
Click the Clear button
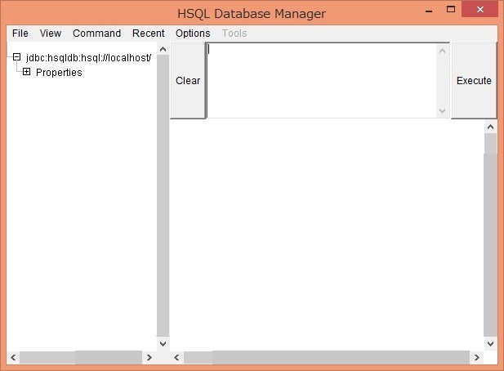point(188,80)
